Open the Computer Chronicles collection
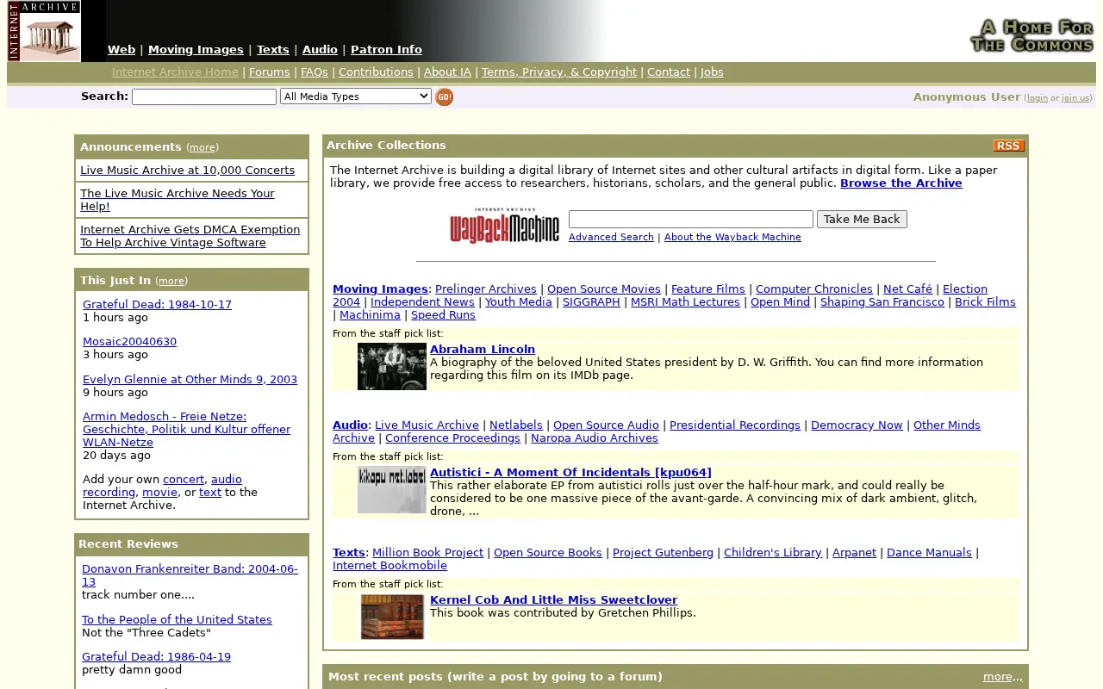 pyautogui.click(x=814, y=289)
